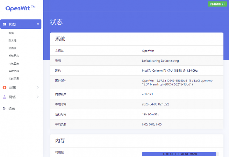The height and width of the screenshot is (157, 229).
Task: Collapse the 状态 menu chevron
Action: coord(38,24)
